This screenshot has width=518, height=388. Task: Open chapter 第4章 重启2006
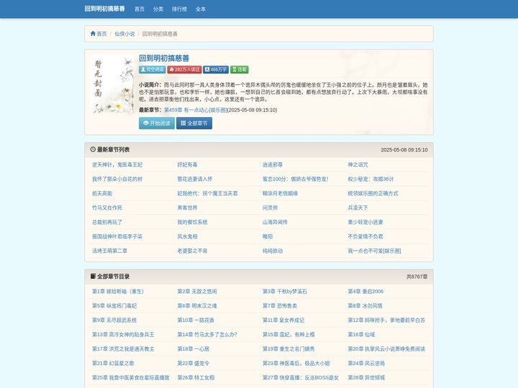pos(365,292)
